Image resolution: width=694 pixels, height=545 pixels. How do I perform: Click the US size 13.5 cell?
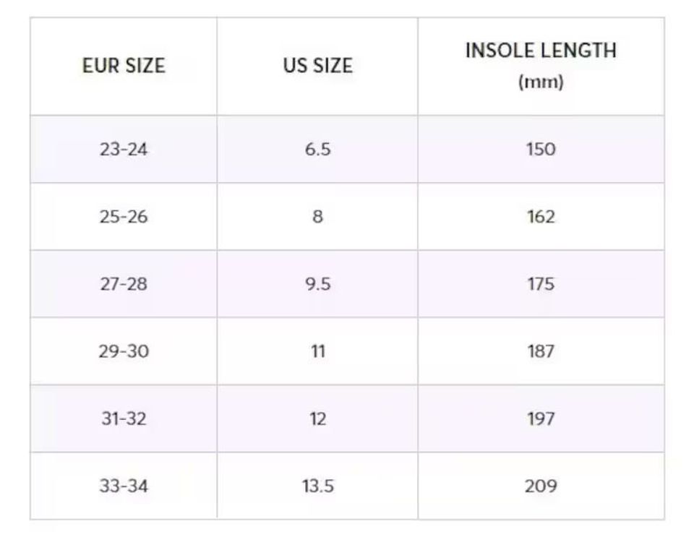click(317, 486)
